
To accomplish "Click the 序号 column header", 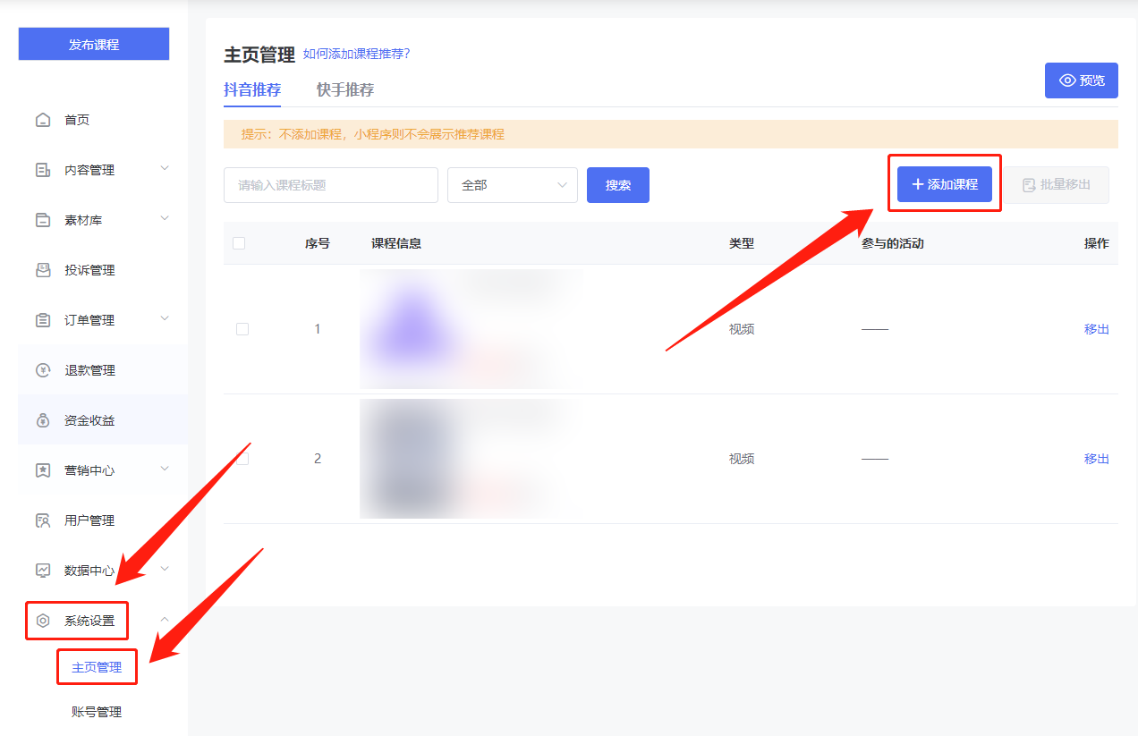I will (x=318, y=243).
